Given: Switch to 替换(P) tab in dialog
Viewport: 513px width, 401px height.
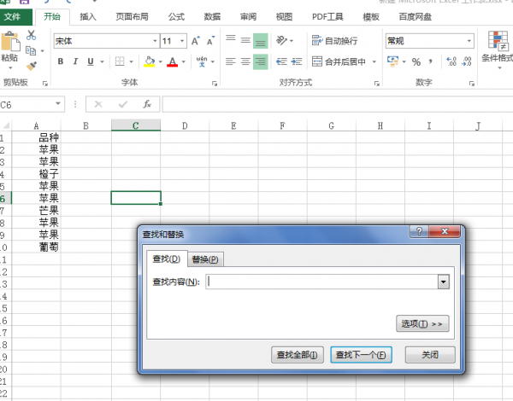Looking at the screenshot, I should pyautogui.click(x=205, y=259).
